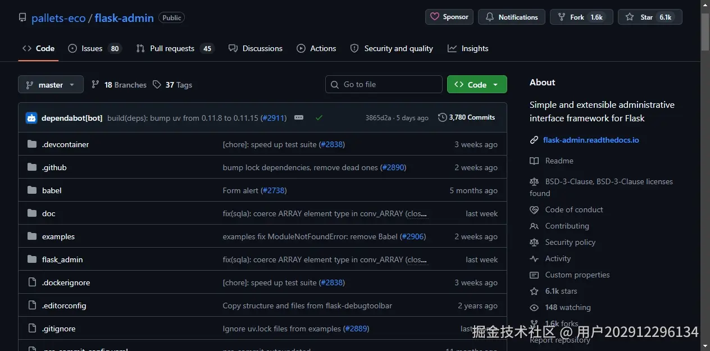Viewport: 710px width, 351px height.
Task: Open the Insights tab
Action: coord(468,48)
